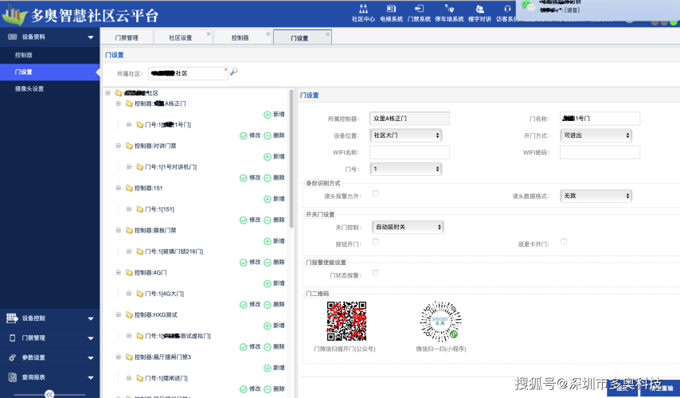
Task: Collapse the 设备资料 sidebar section
Action: coord(50,37)
